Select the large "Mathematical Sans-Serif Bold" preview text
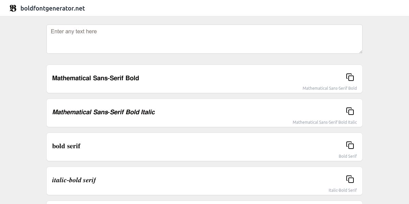 [95, 78]
